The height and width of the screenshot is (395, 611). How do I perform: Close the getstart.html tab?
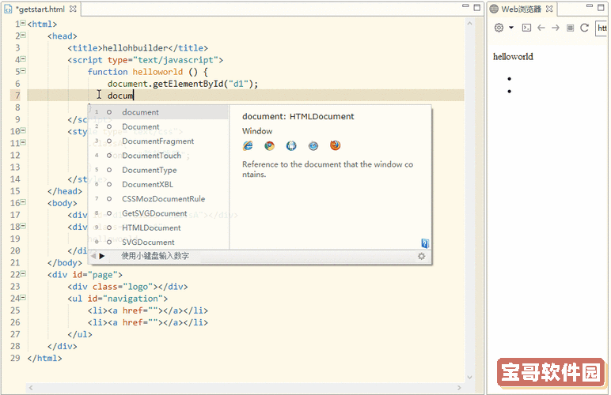click(73, 9)
